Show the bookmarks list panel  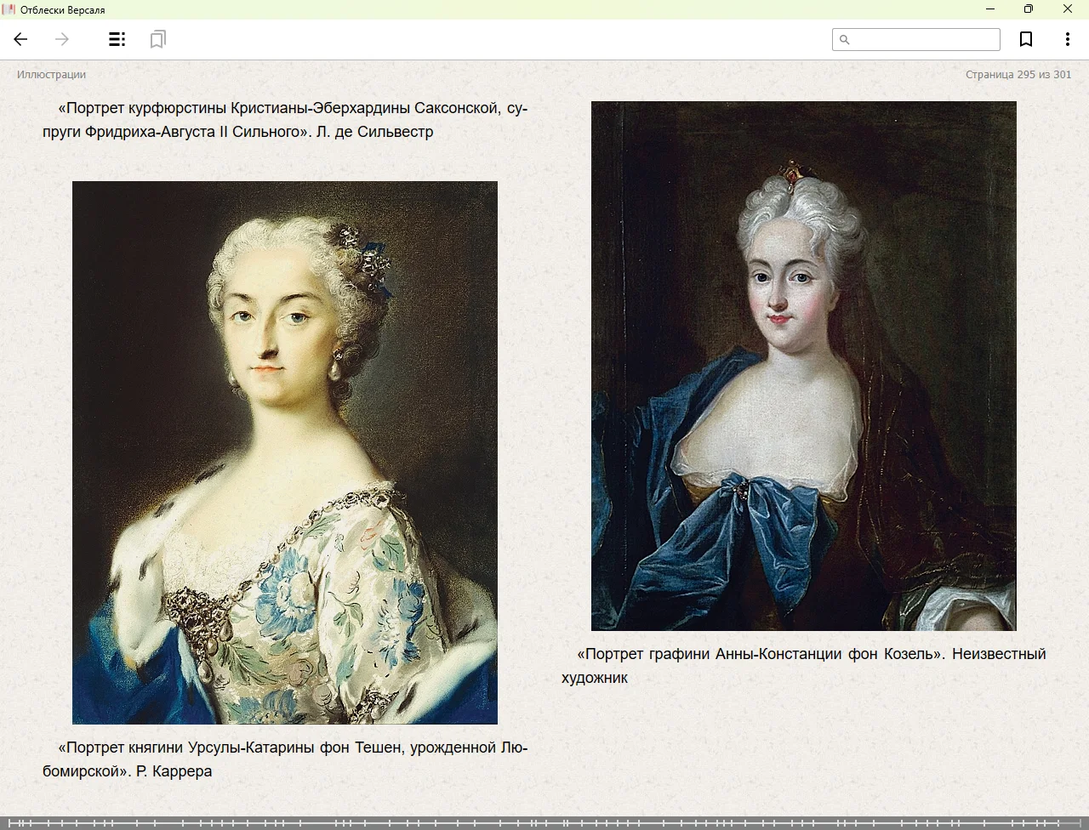click(157, 39)
